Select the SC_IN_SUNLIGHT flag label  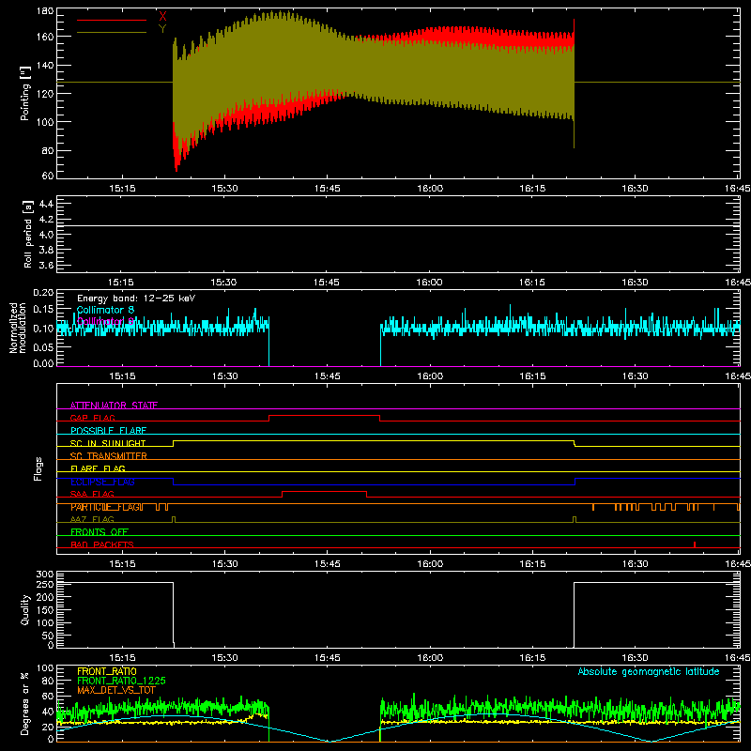click(108, 443)
